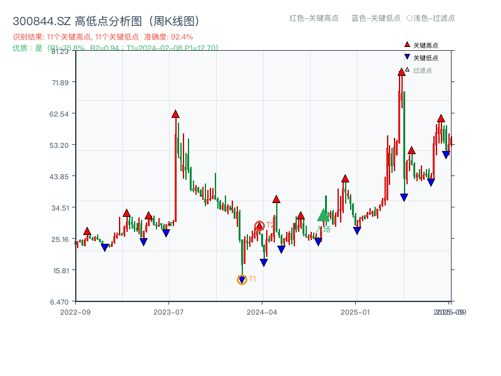Click the 准确度: 92.4% accuracy text
This screenshot has width=501, height=376.
pos(168,36)
